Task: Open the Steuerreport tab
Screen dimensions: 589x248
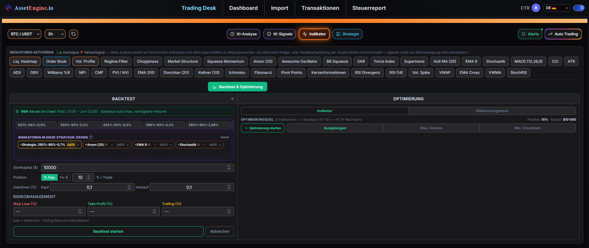Action: tap(369, 8)
